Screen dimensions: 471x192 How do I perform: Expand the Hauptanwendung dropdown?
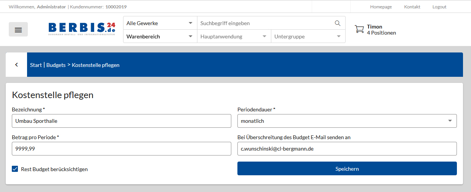pos(234,36)
